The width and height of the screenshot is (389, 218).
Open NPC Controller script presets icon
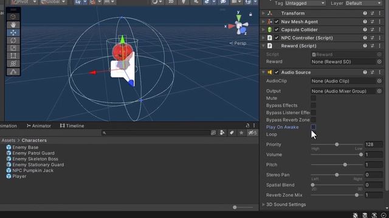373,38
